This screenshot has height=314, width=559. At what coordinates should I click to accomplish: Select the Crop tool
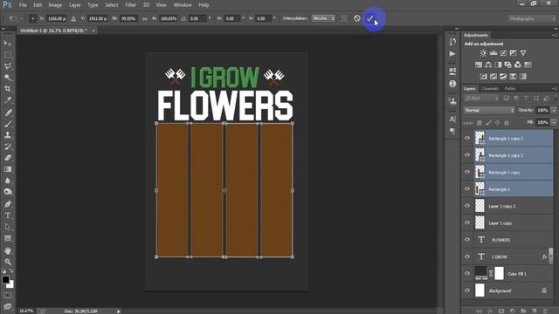(x=8, y=89)
